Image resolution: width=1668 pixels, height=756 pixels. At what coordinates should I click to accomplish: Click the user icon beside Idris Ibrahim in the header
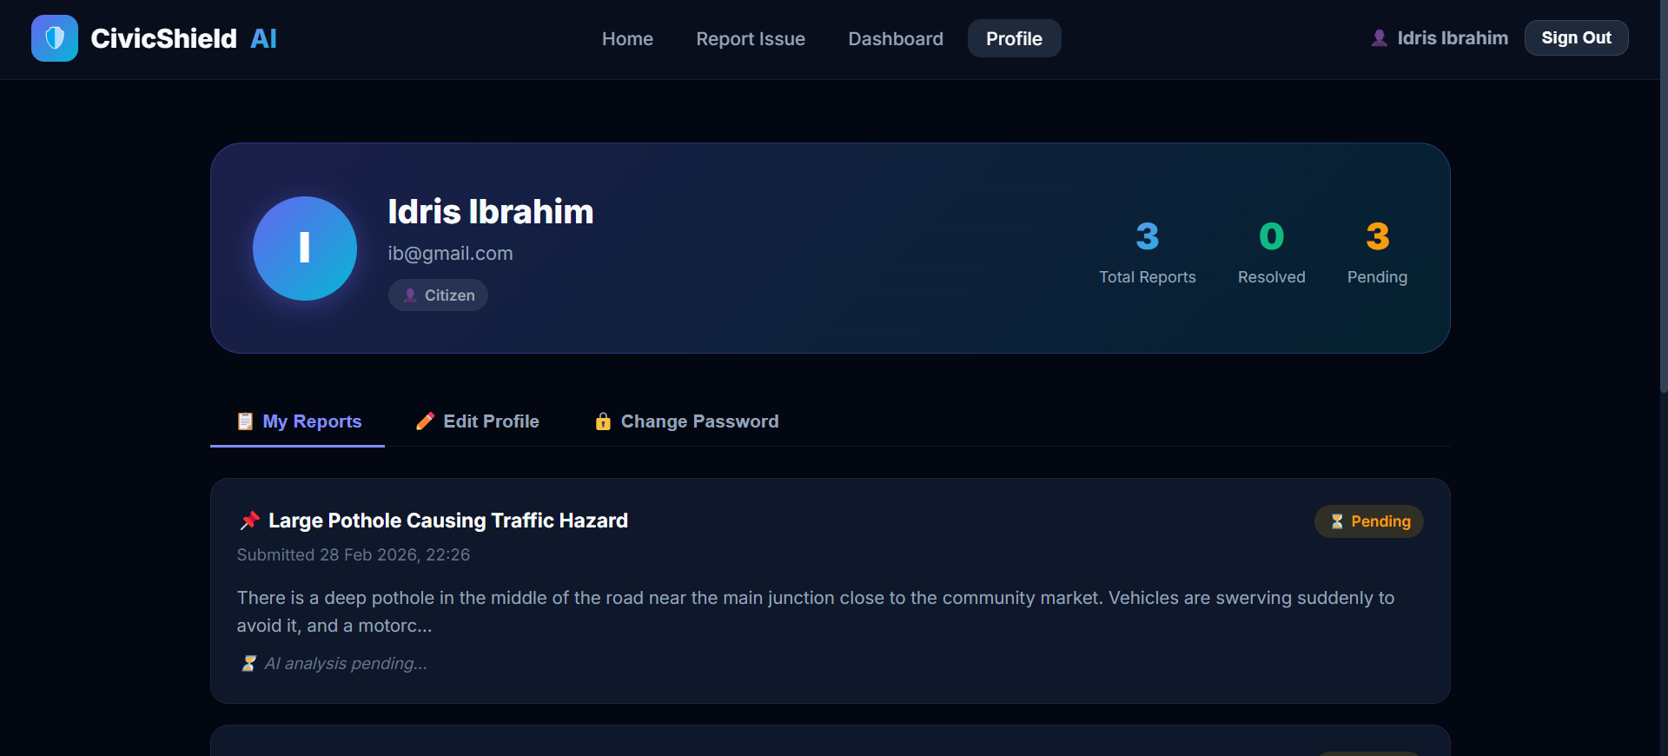click(1379, 38)
